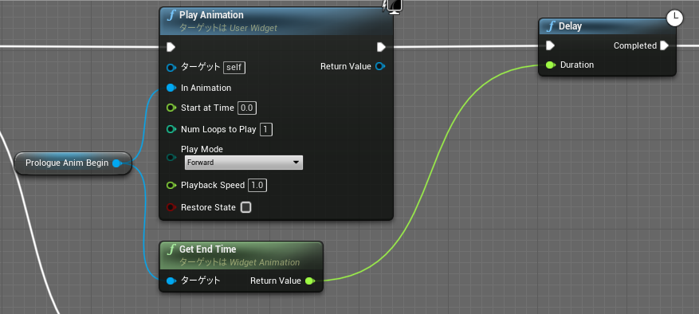
Task: Click the Prologue Anim Begin output pin
Action: tap(117, 163)
